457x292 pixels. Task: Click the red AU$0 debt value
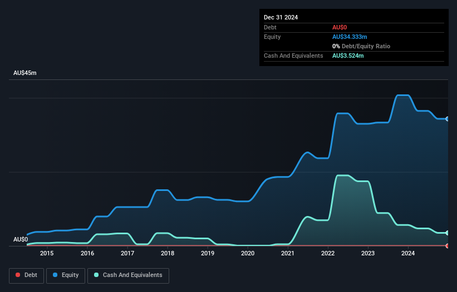pos(340,27)
